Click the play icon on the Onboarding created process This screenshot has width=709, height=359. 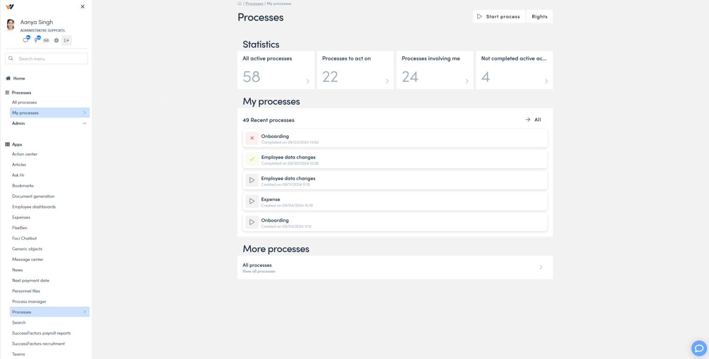252,222
